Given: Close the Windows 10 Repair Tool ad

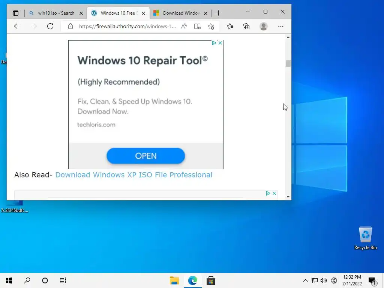Looking at the screenshot, I should pos(220,43).
